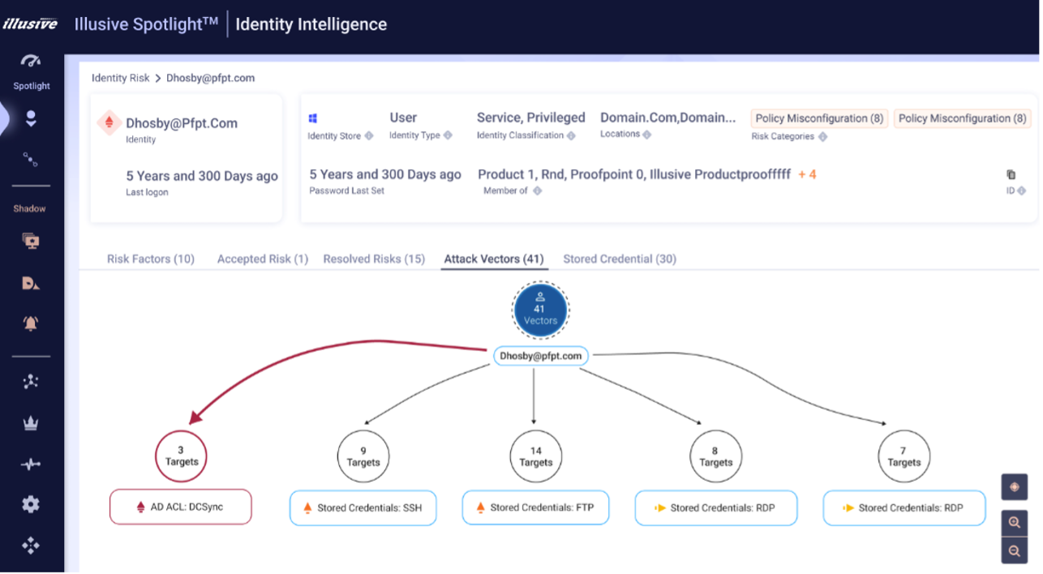Click the info icon beside Locations
This screenshot has height=574, width=1043.
tap(647, 135)
